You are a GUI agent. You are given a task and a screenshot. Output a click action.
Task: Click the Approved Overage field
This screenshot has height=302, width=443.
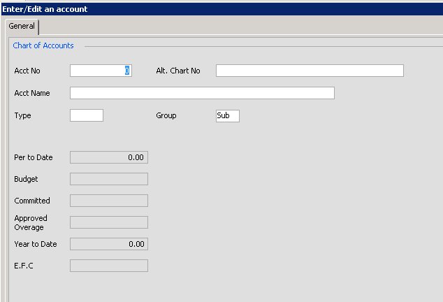coord(109,222)
